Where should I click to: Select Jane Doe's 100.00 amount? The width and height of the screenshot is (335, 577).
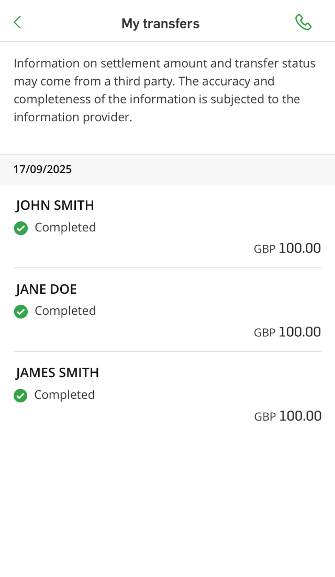tap(299, 332)
